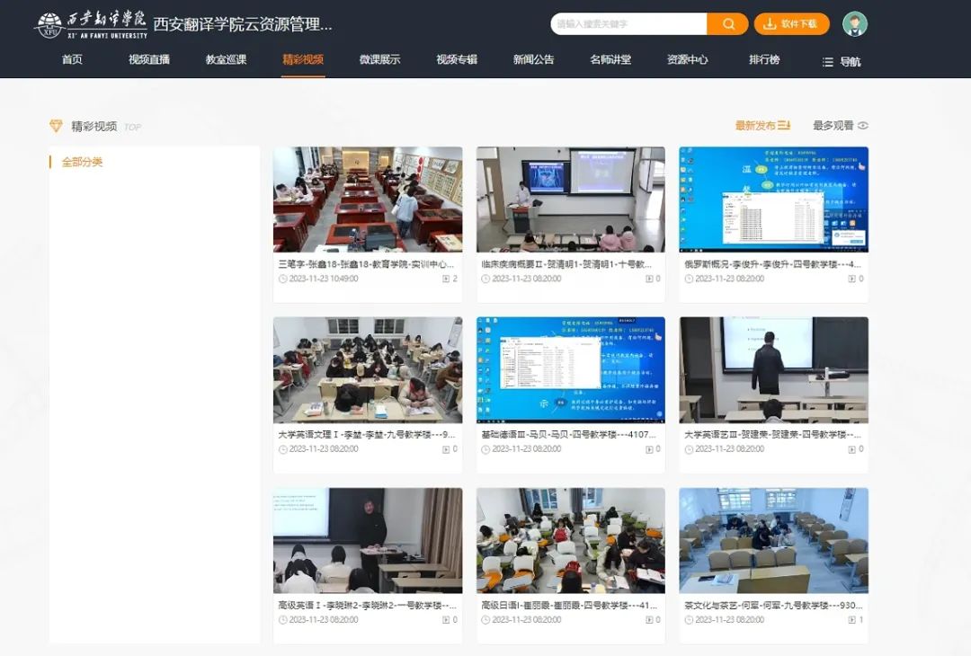The image size is (971, 656).
Task: Click the eye icon next to 最多观看
Action: click(863, 126)
